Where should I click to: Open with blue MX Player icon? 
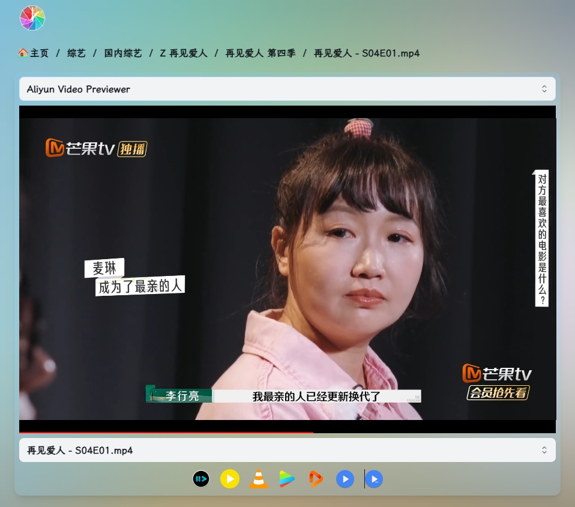(345, 479)
